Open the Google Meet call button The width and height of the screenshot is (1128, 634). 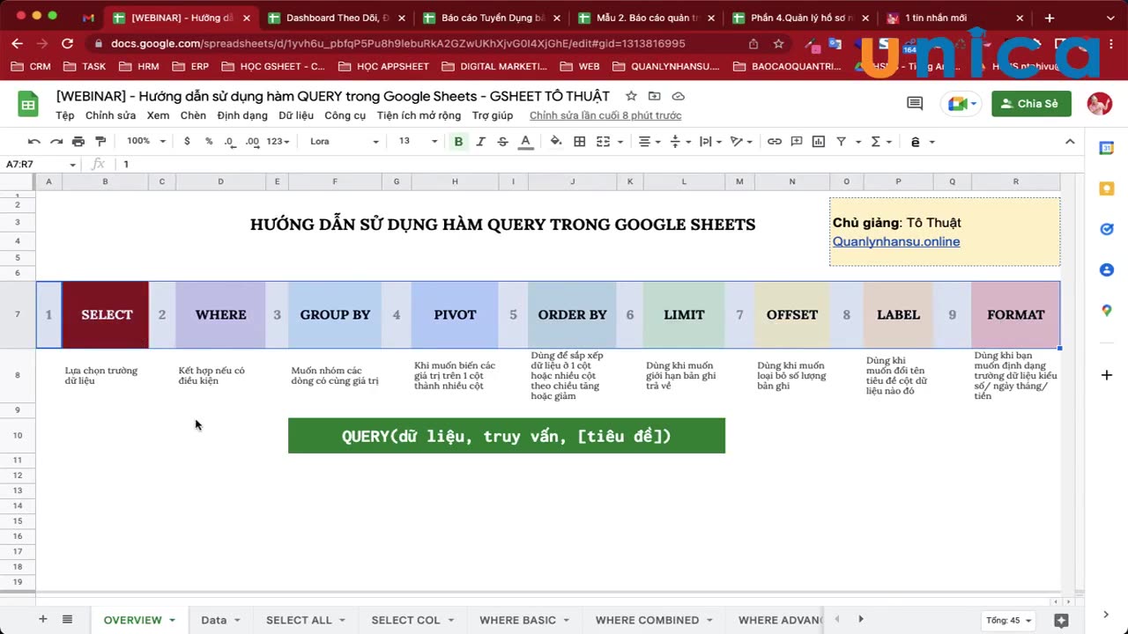pos(961,104)
